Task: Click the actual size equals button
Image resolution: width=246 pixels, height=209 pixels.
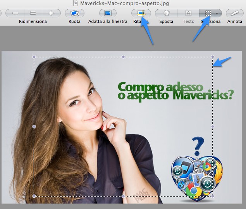Action: [x=33, y=13]
